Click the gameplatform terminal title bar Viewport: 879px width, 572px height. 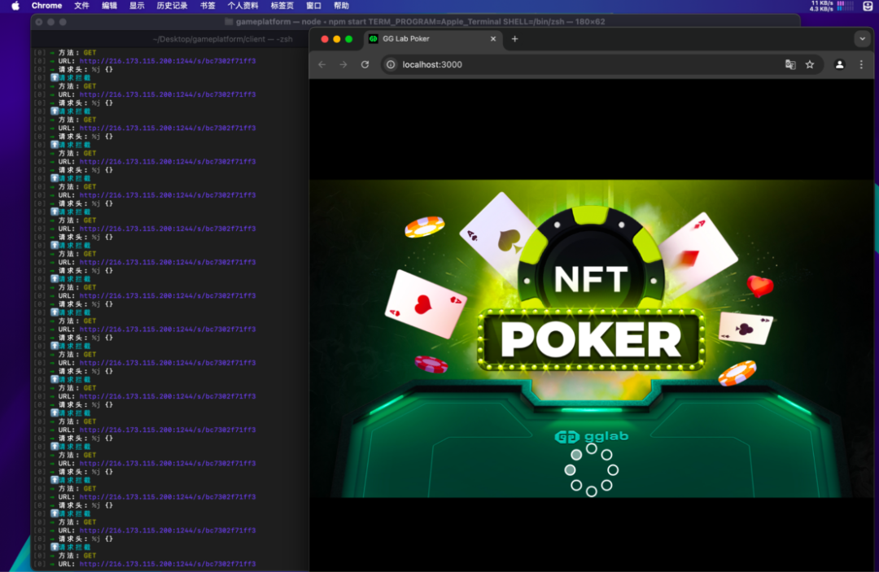coord(415,22)
